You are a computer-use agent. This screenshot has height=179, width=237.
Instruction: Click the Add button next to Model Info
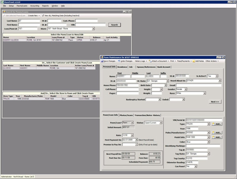point(217,137)
